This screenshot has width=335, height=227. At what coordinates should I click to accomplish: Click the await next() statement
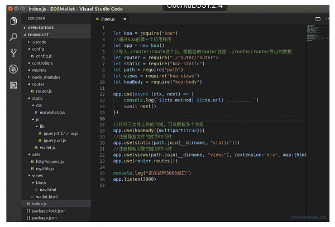pos(140,107)
